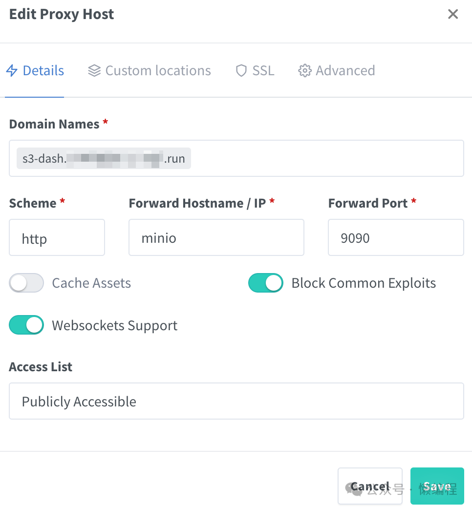
Task: Select the Details tab
Action: pyautogui.click(x=35, y=71)
